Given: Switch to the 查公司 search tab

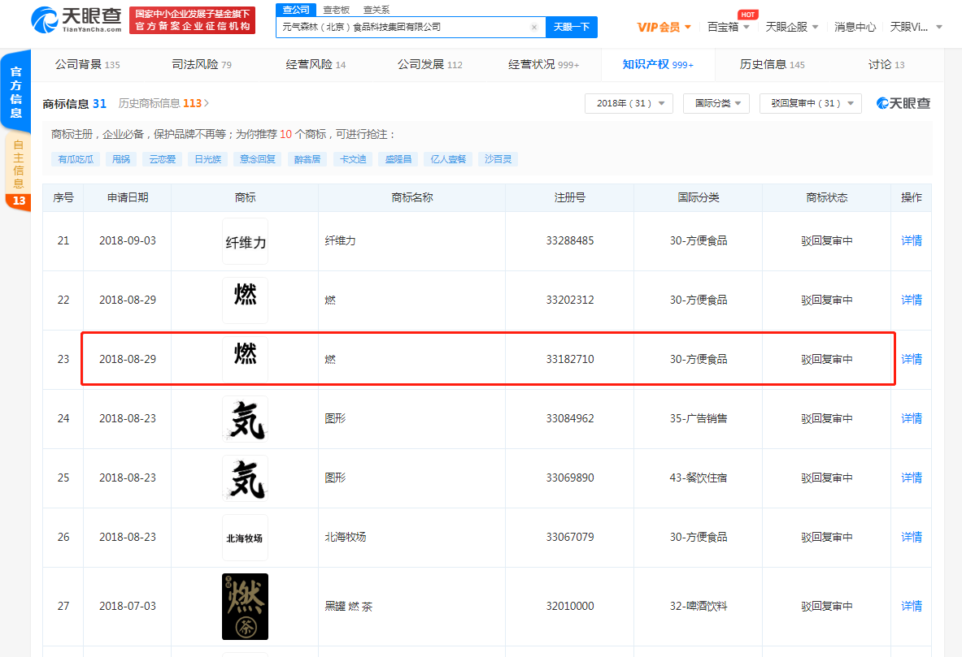Looking at the screenshot, I should [296, 10].
